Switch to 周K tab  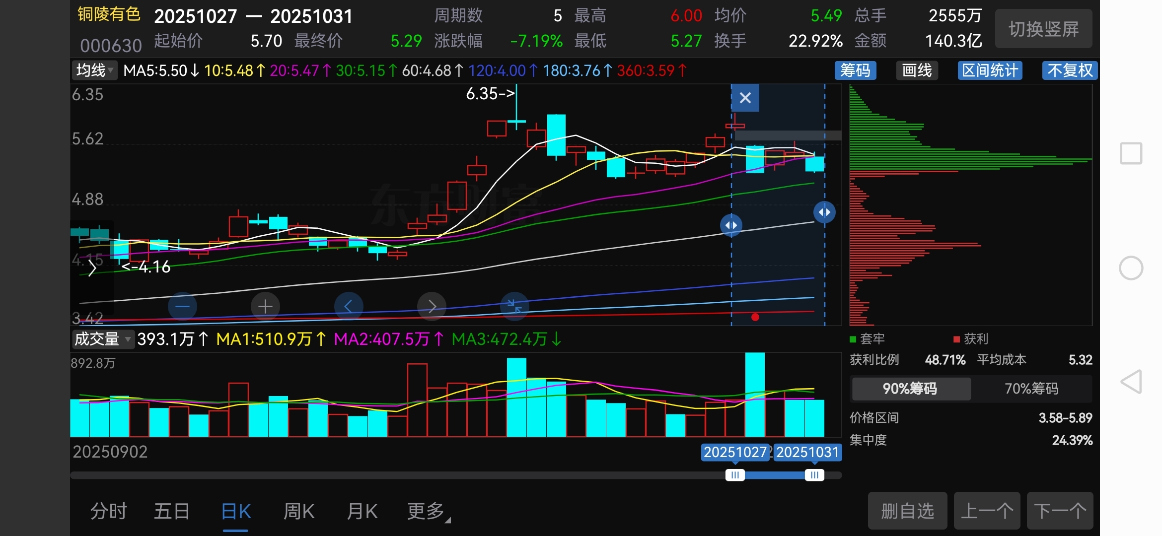coord(298,511)
